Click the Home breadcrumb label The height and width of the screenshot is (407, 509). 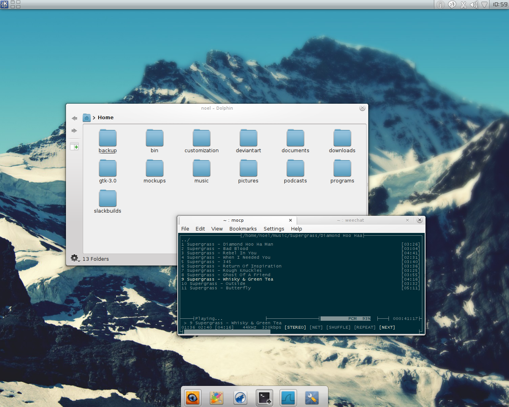pyautogui.click(x=106, y=118)
